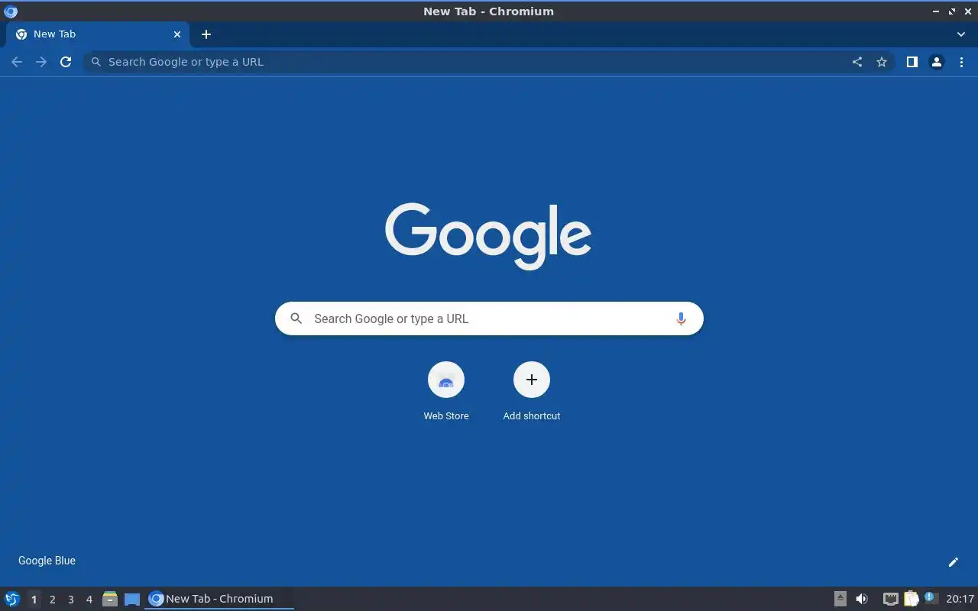
Task: Open Chromium three-dot menu
Action: pos(961,62)
